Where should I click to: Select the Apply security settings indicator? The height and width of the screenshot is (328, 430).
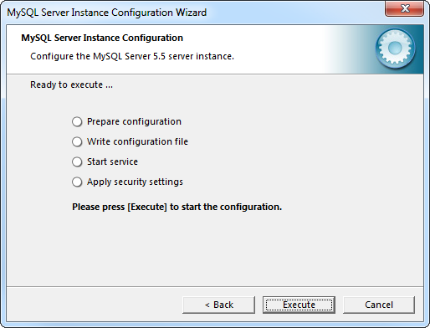coord(77,182)
